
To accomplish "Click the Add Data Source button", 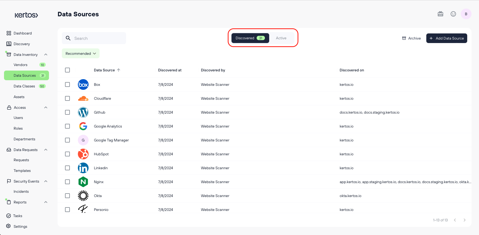I will pyautogui.click(x=447, y=38).
